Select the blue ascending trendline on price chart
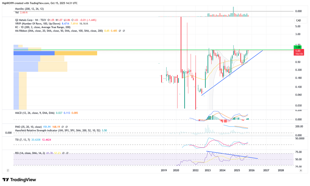The image size is (310, 186). coord(232,73)
